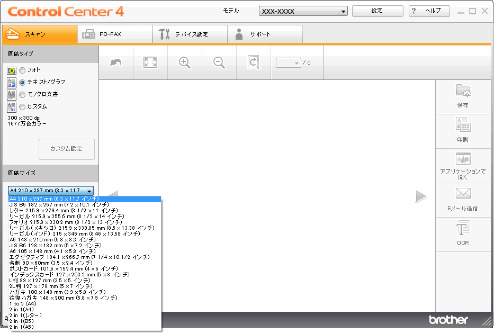
Task: Click the fit-to-window toolbar icon
Action: pyautogui.click(x=150, y=62)
